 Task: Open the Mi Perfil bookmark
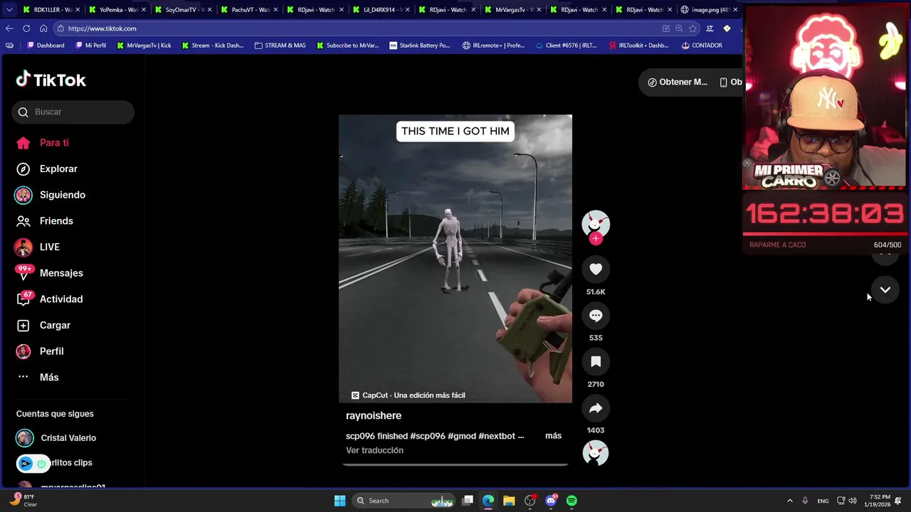(x=90, y=46)
